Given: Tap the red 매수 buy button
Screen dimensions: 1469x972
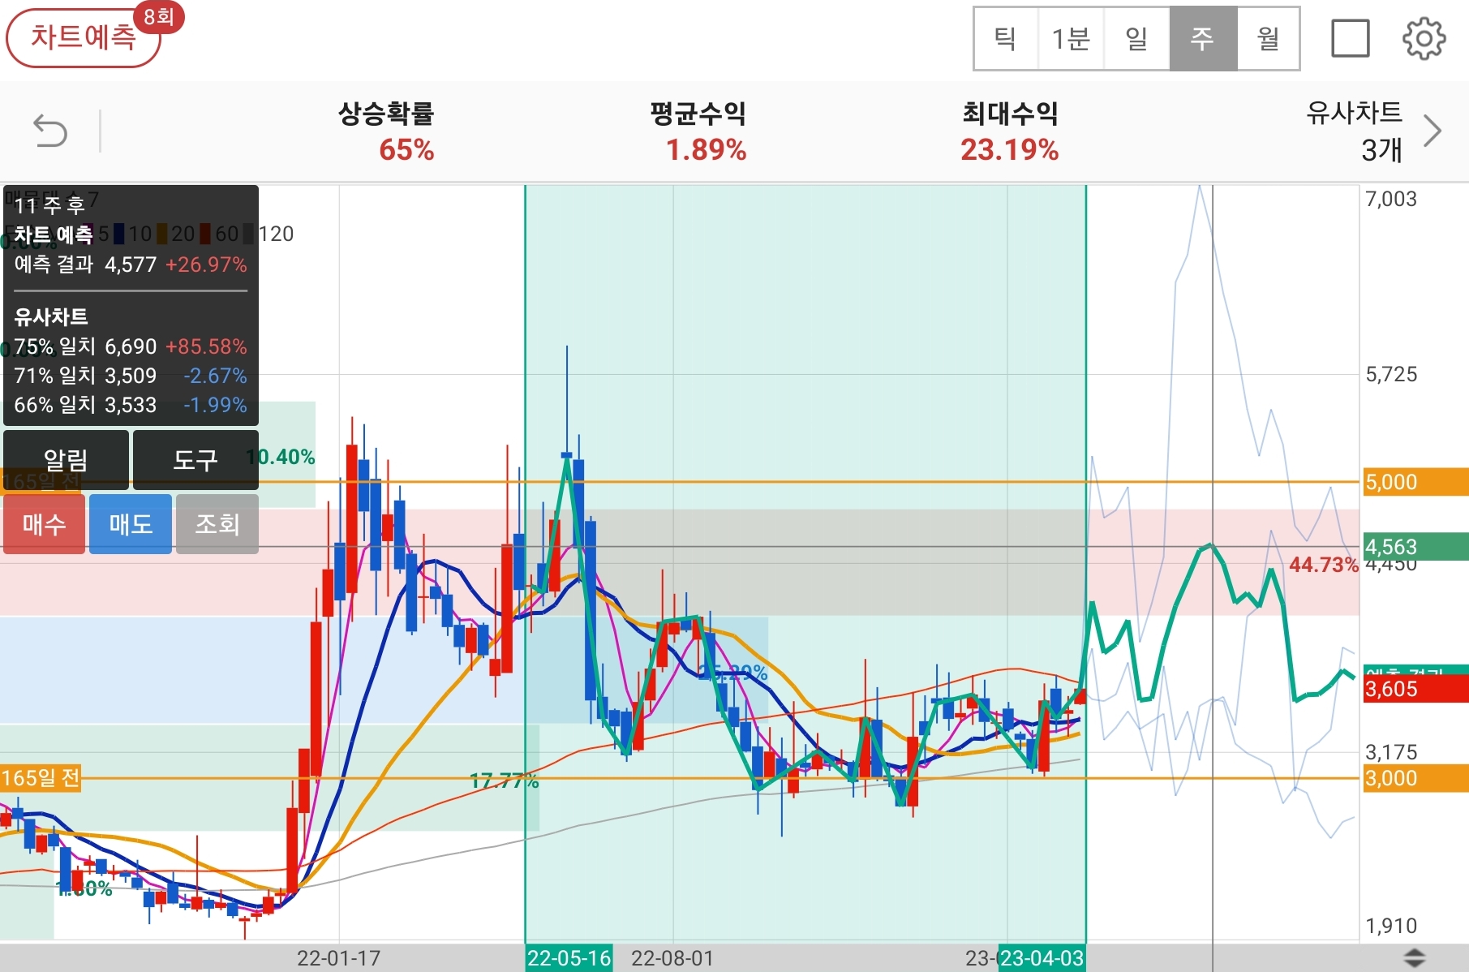Looking at the screenshot, I should coord(44,524).
